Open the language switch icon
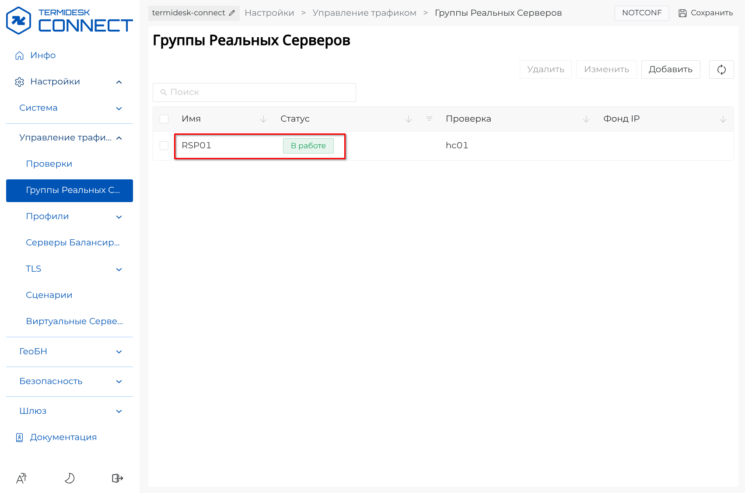Image resolution: width=745 pixels, height=493 pixels. click(21, 478)
